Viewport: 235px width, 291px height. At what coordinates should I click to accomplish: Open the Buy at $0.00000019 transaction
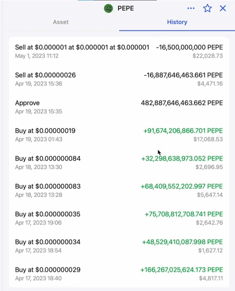pos(119,135)
